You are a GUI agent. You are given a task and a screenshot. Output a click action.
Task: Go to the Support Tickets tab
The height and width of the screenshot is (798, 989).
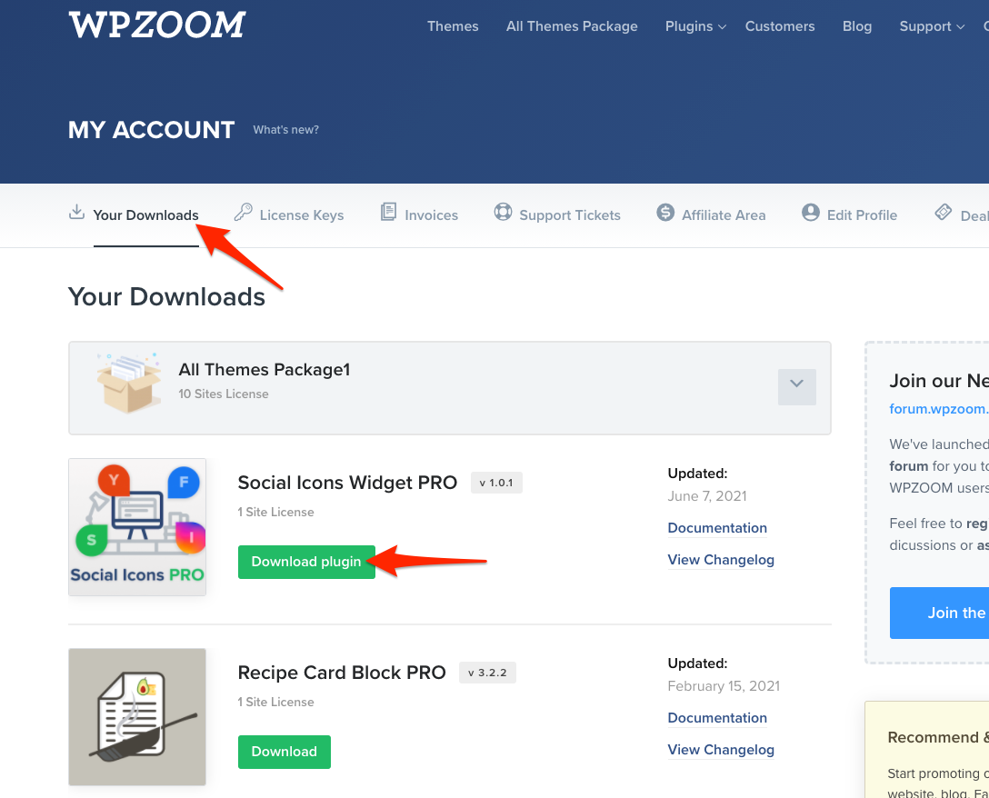coord(570,215)
